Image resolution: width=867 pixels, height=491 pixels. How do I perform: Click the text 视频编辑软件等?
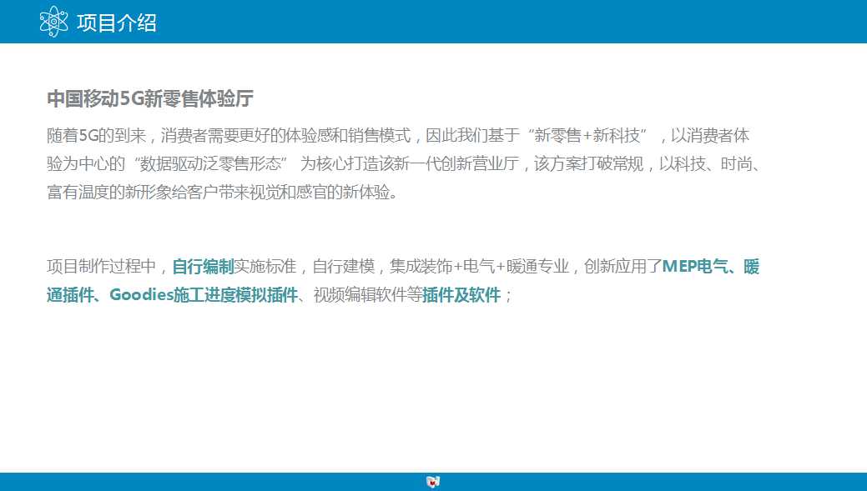pyautogui.click(x=367, y=295)
